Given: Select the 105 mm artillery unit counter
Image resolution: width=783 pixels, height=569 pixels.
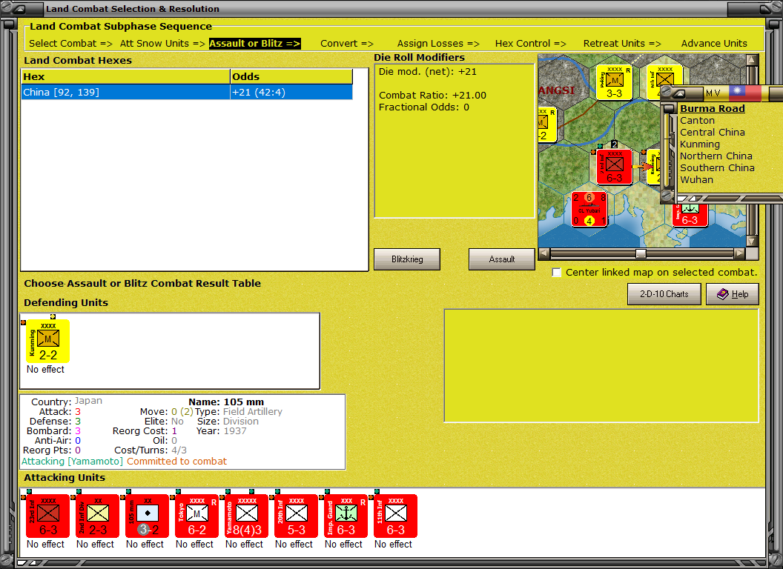Looking at the screenshot, I should (145, 516).
